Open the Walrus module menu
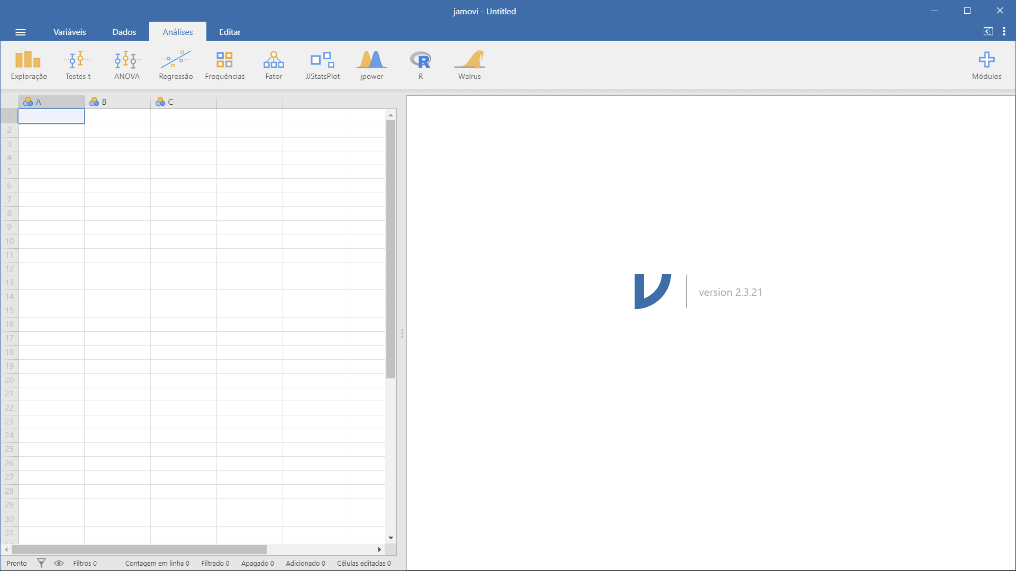This screenshot has height=571, width=1016. [x=469, y=66]
